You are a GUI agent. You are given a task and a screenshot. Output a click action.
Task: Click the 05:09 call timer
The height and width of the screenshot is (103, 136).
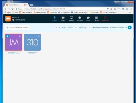tap(16, 17)
